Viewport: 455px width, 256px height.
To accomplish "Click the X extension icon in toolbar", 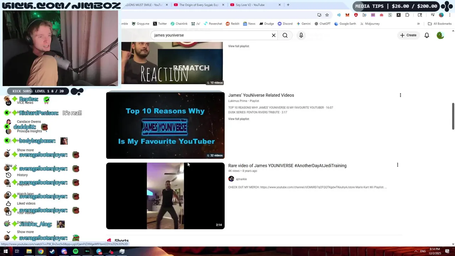I will click(x=398, y=15).
